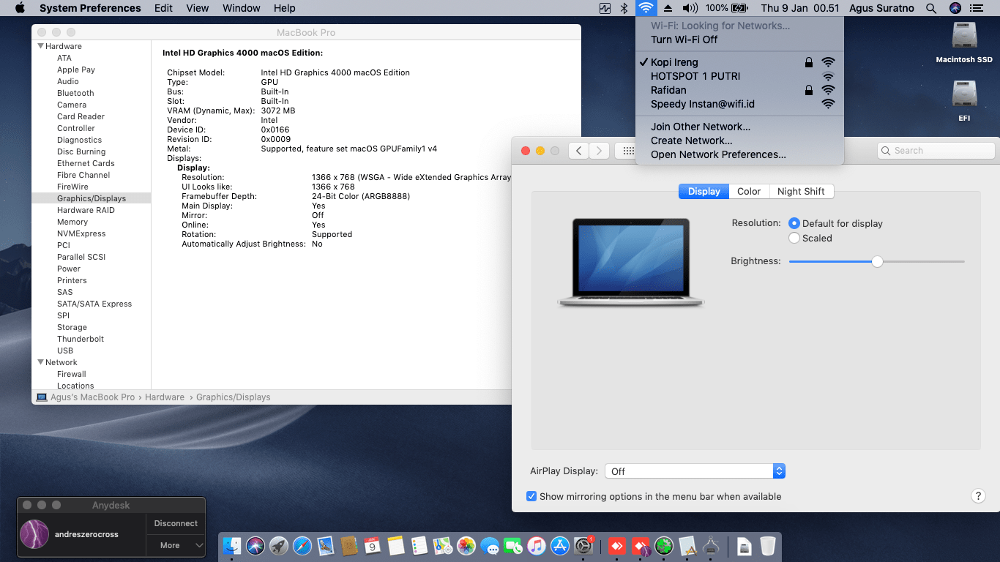Image resolution: width=1000 pixels, height=562 pixels.
Task: Select Bluetooth in hardware sidebar
Action: [x=75, y=93]
